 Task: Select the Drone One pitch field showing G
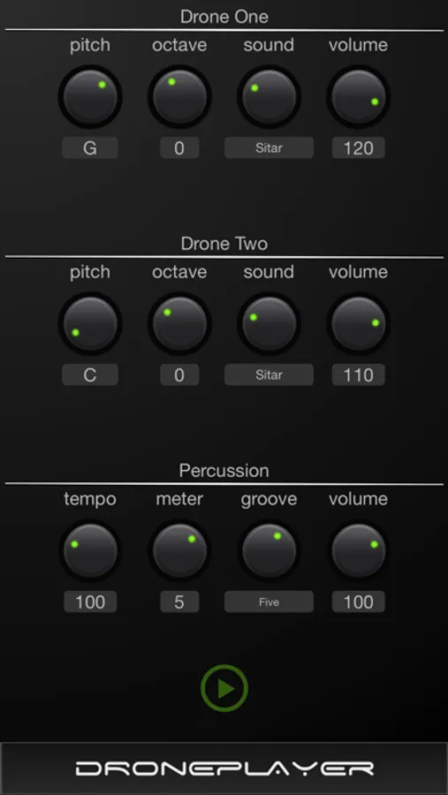tap(90, 148)
